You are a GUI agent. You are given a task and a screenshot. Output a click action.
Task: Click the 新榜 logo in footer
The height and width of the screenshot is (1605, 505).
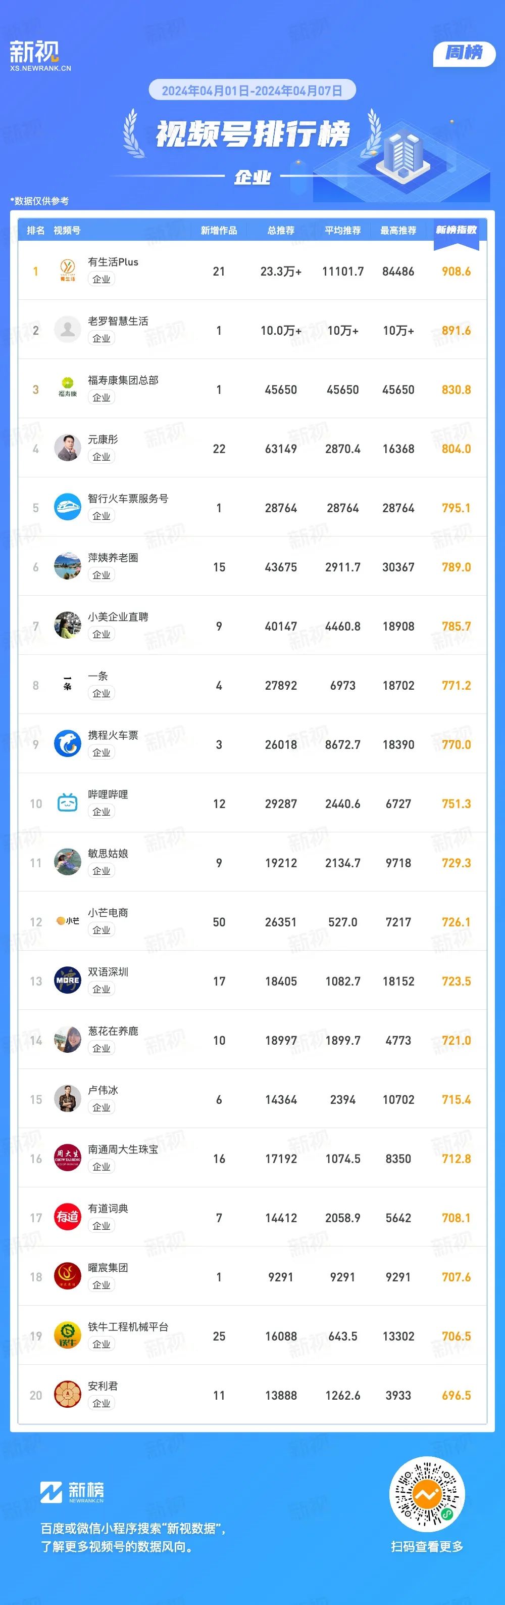(72, 1491)
